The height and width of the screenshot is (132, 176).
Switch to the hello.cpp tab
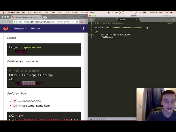click(100, 20)
